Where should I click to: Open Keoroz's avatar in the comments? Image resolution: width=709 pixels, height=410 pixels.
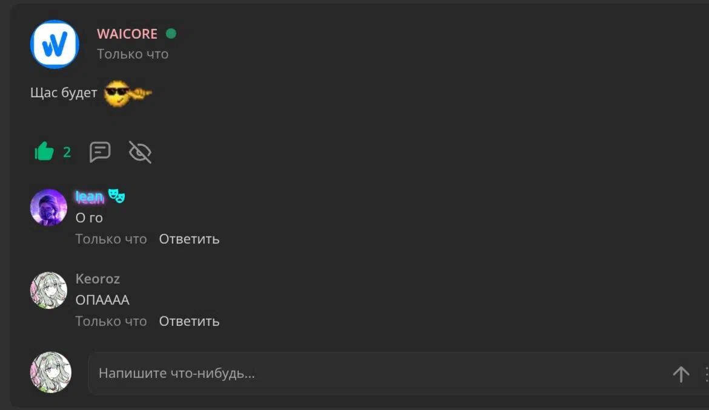(x=48, y=290)
